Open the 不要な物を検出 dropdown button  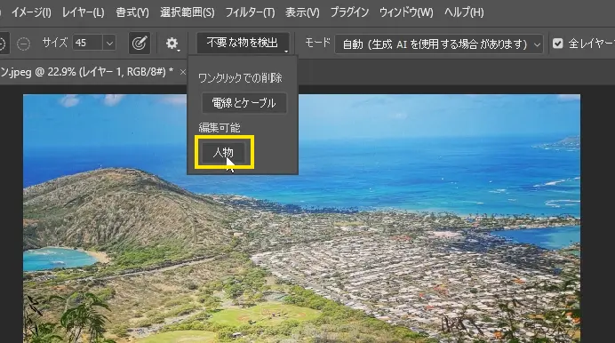[243, 43]
